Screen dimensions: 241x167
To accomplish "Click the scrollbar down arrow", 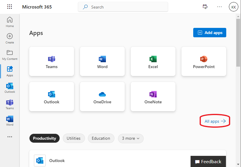I will pos(238,164).
